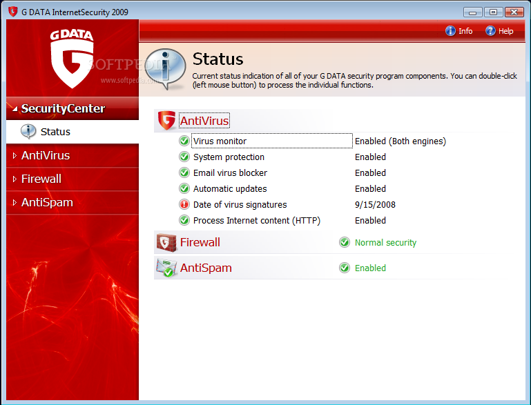The height and width of the screenshot is (405, 531).
Task: Click the Info link text
Action: pyautogui.click(x=465, y=31)
